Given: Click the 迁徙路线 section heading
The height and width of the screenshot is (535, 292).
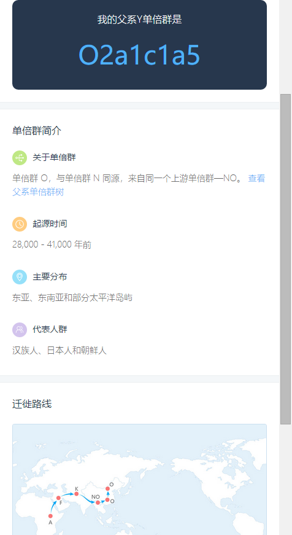Looking at the screenshot, I should click(x=32, y=404).
